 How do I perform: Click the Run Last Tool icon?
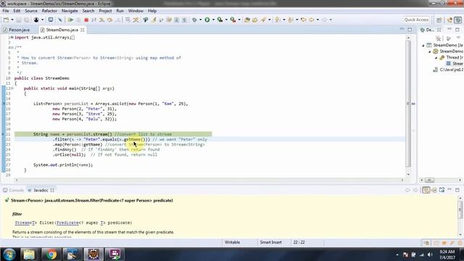pyautogui.click(x=233, y=20)
